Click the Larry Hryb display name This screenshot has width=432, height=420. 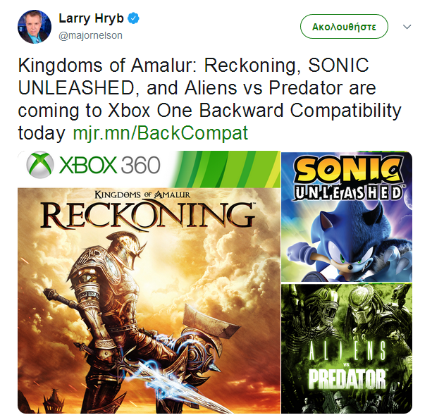click(91, 19)
